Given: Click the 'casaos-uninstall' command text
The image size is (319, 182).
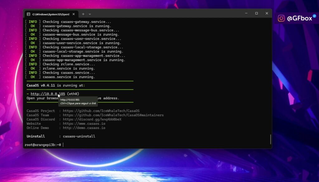Looking at the screenshot, I should [x=79, y=136].
